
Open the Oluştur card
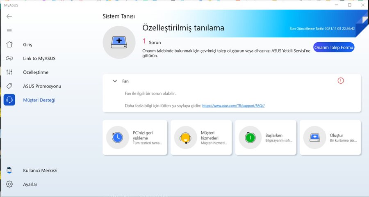[x=330, y=137]
